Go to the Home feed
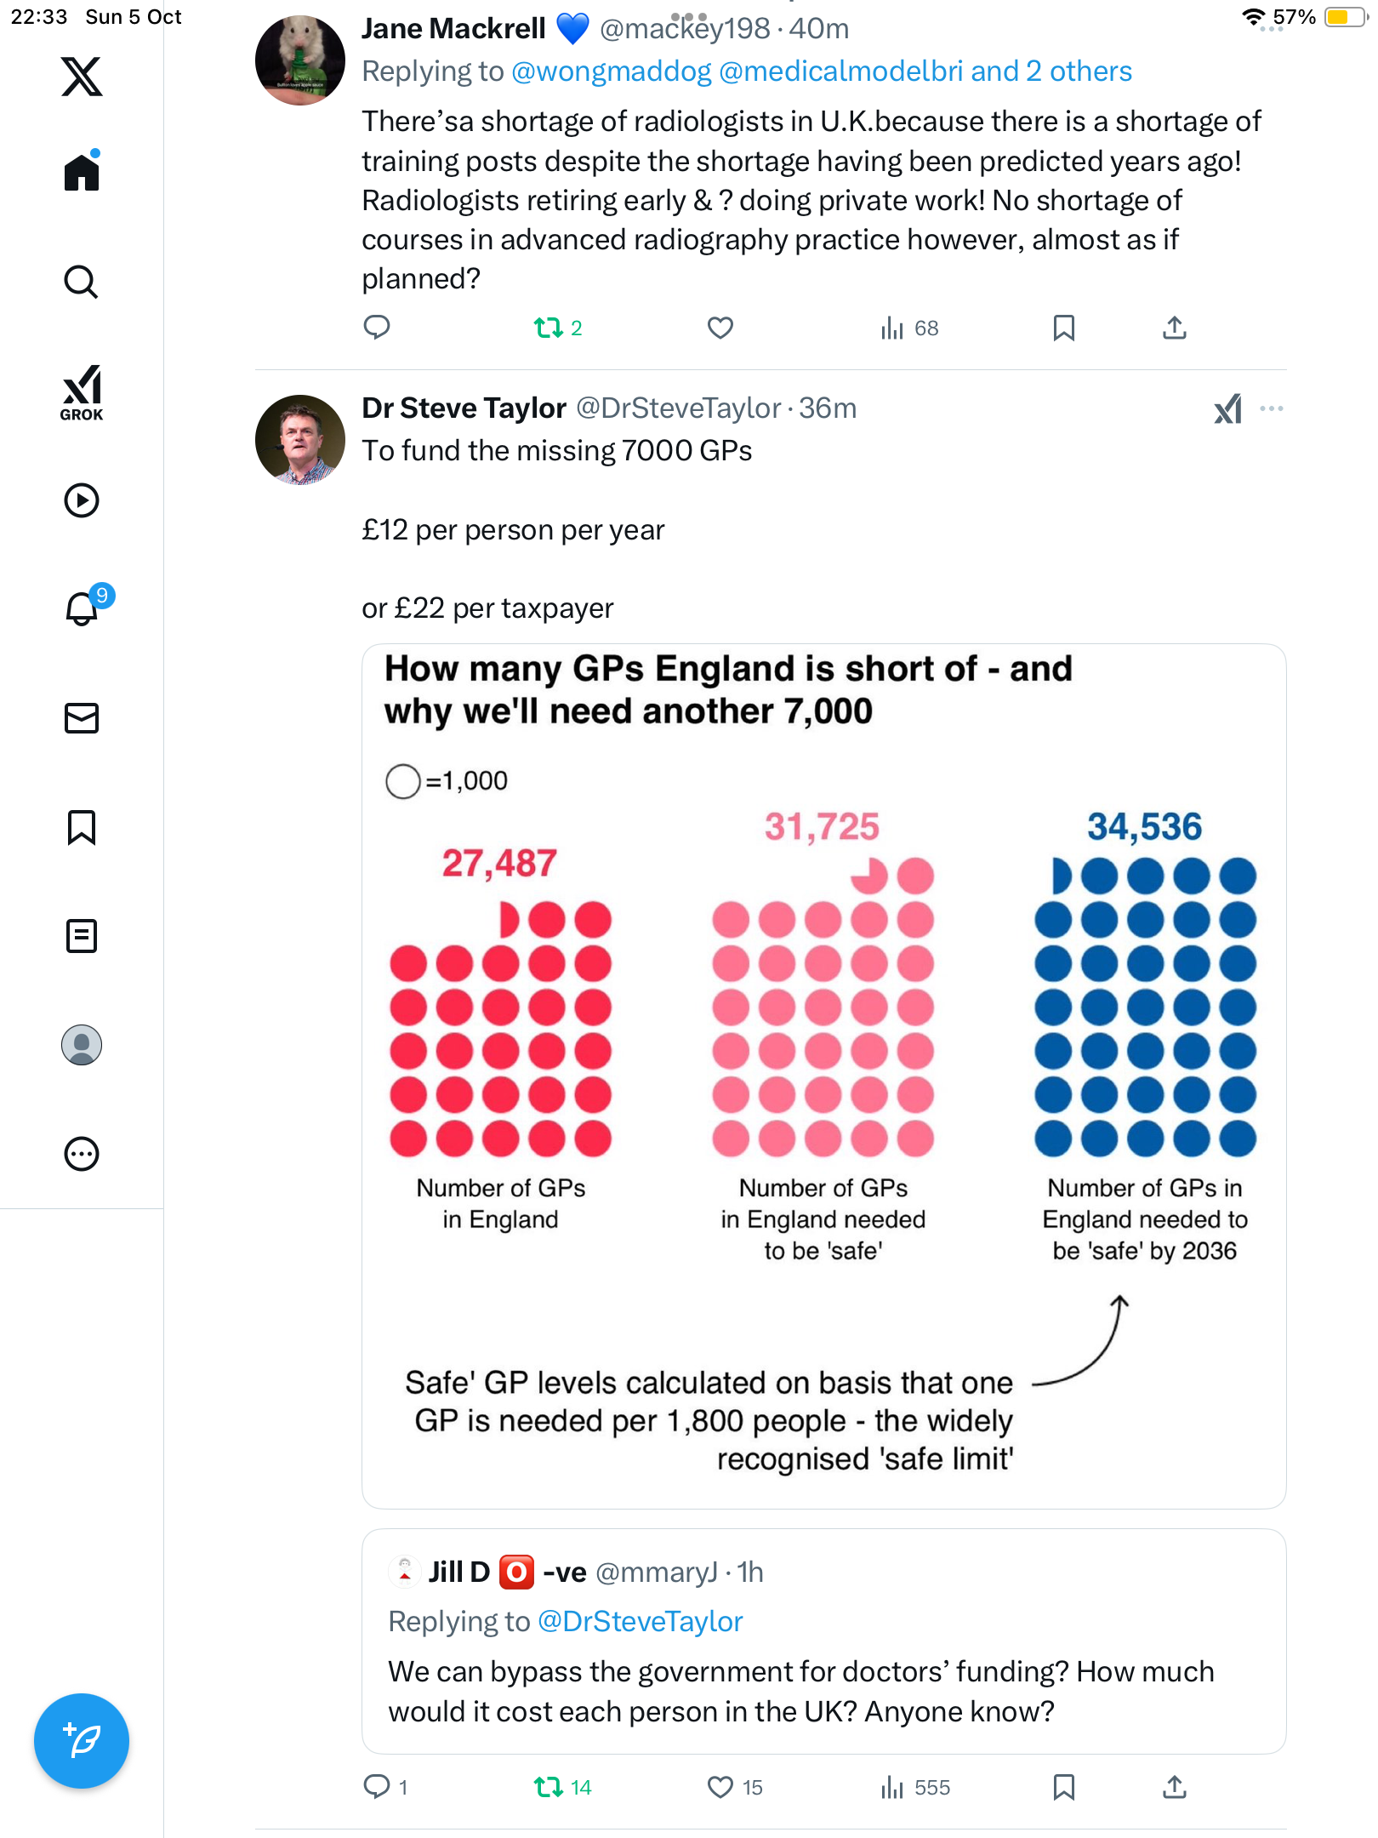Screen dimensions: 1378x1838 pyautogui.click(x=82, y=173)
